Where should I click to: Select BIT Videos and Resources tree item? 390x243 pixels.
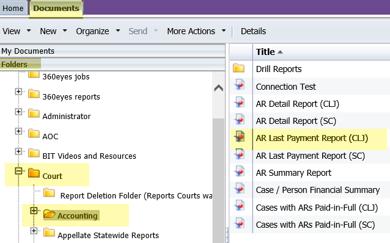point(89,156)
